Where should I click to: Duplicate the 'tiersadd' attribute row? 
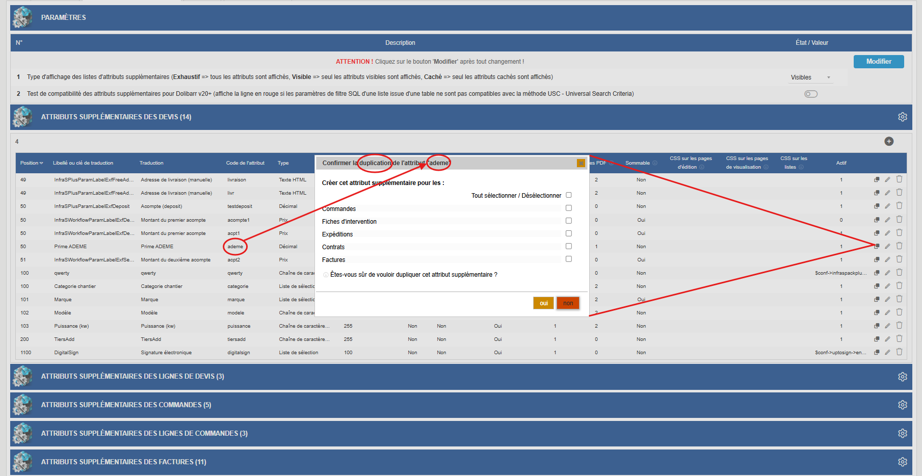pos(877,339)
